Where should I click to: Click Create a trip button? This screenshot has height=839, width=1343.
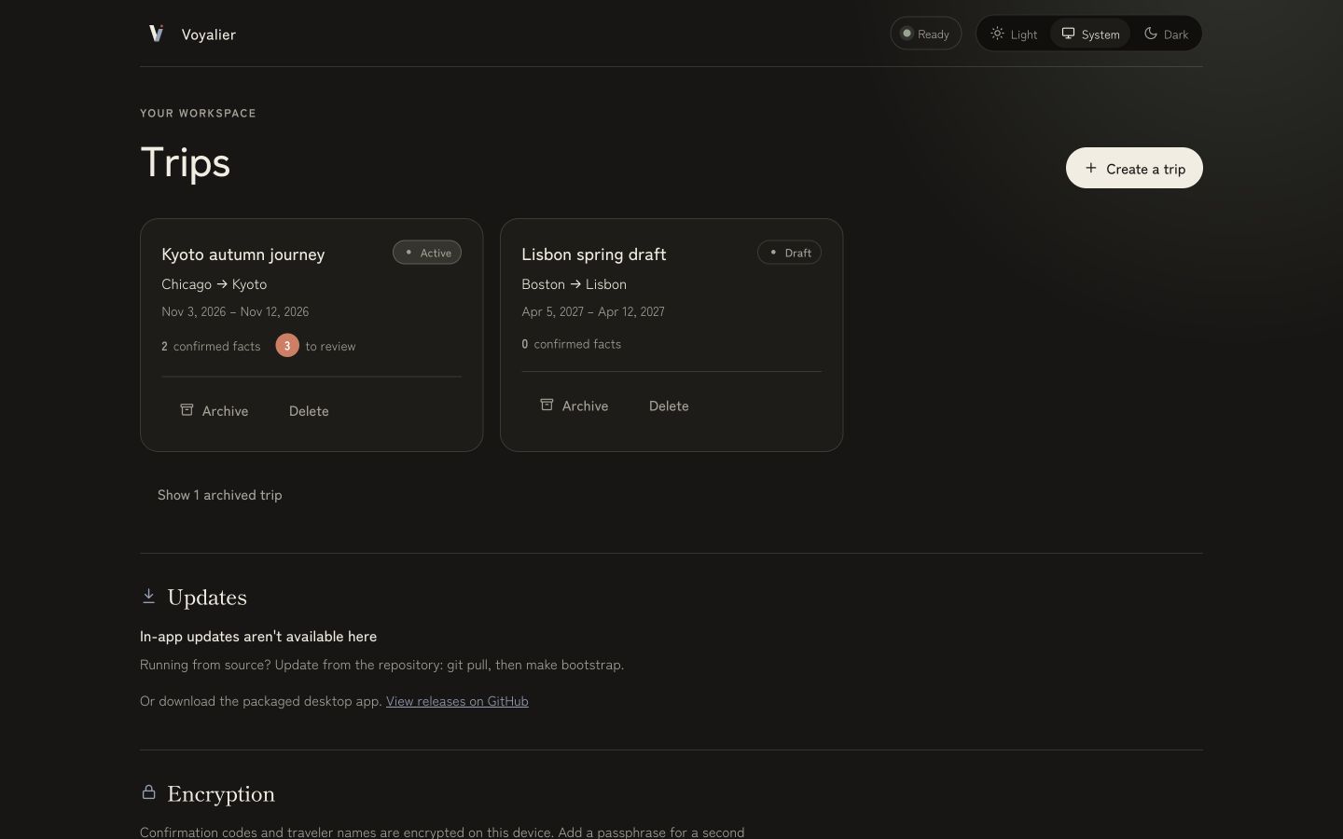(x=1134, y=168)
